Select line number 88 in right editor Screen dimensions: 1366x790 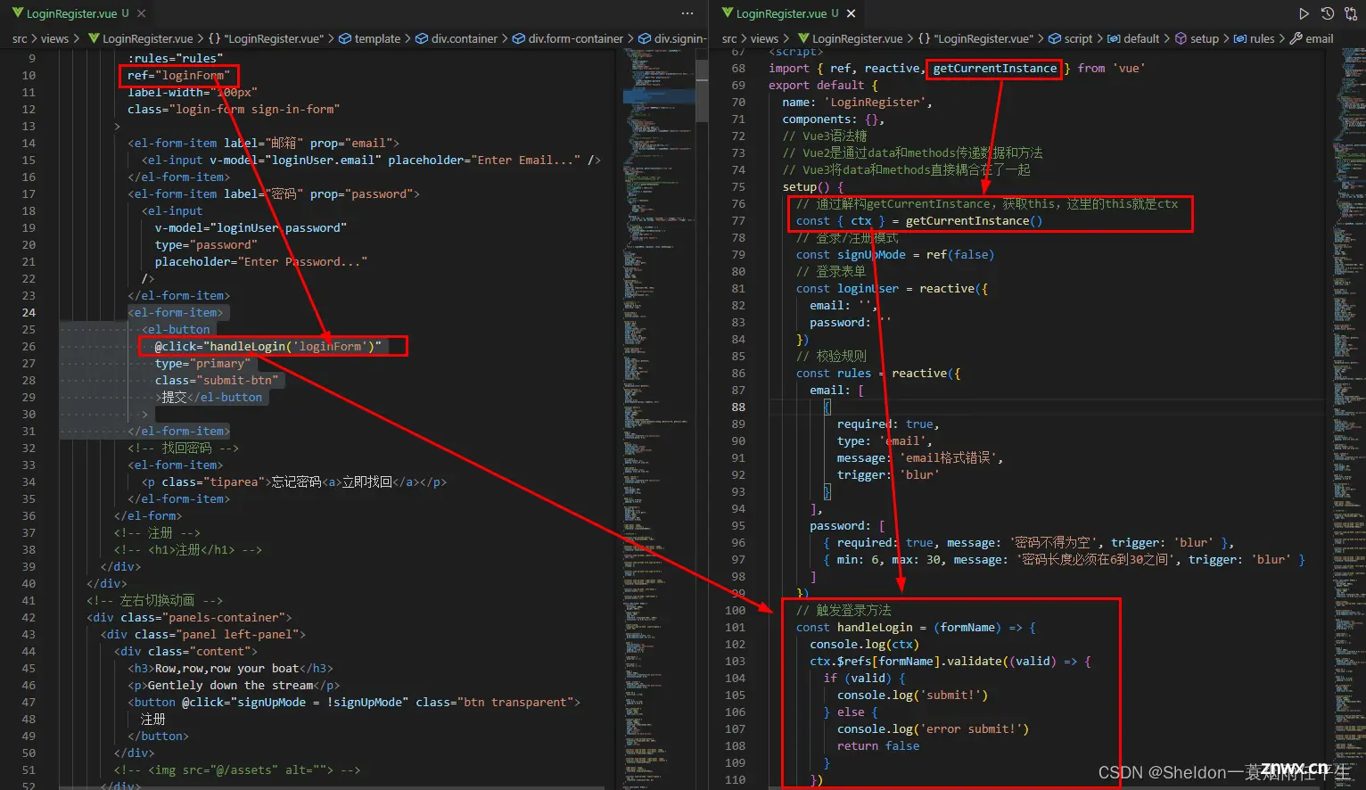tap(738, 407)
